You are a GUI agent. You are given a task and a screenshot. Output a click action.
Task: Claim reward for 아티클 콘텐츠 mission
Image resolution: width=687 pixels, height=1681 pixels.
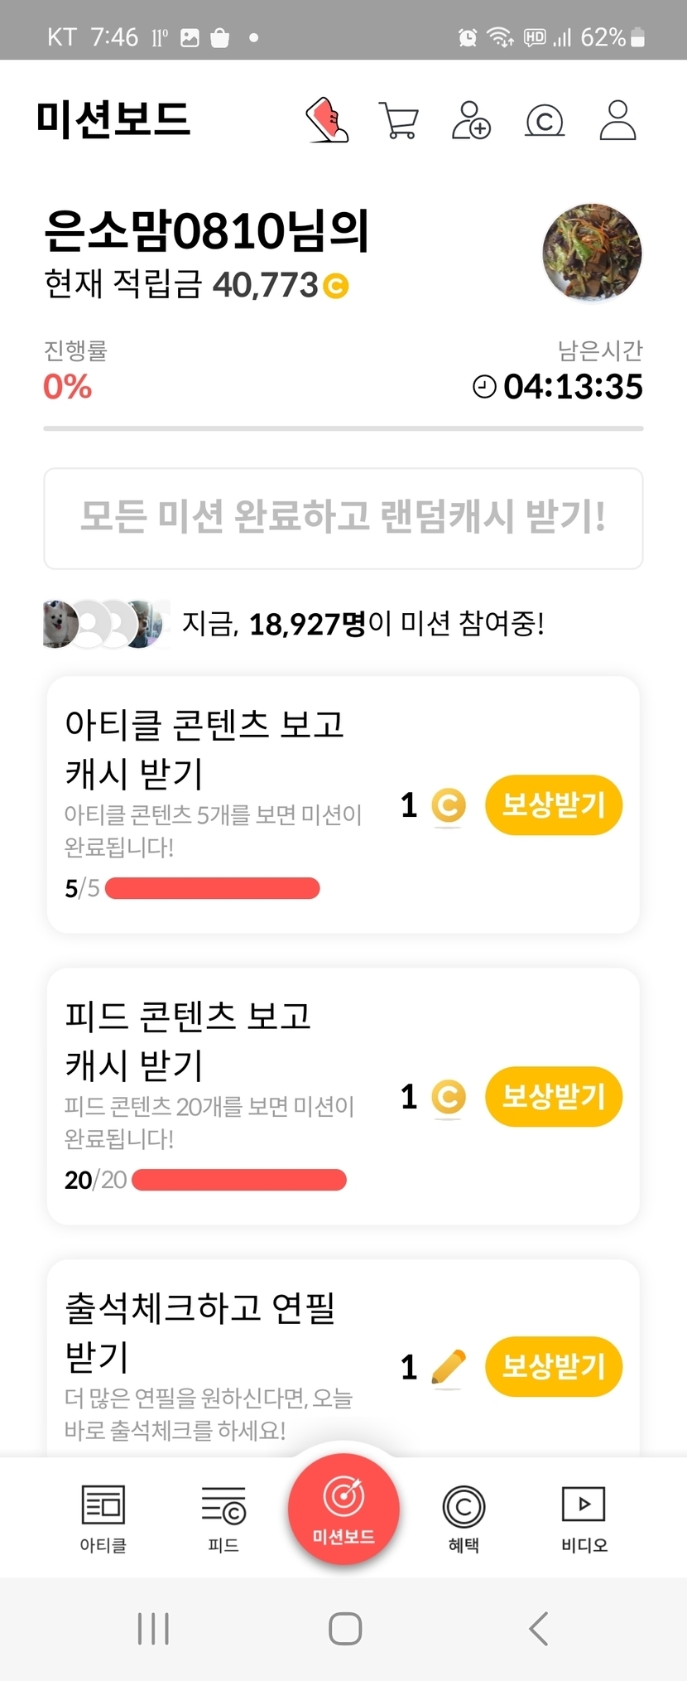tap(553, 804)
